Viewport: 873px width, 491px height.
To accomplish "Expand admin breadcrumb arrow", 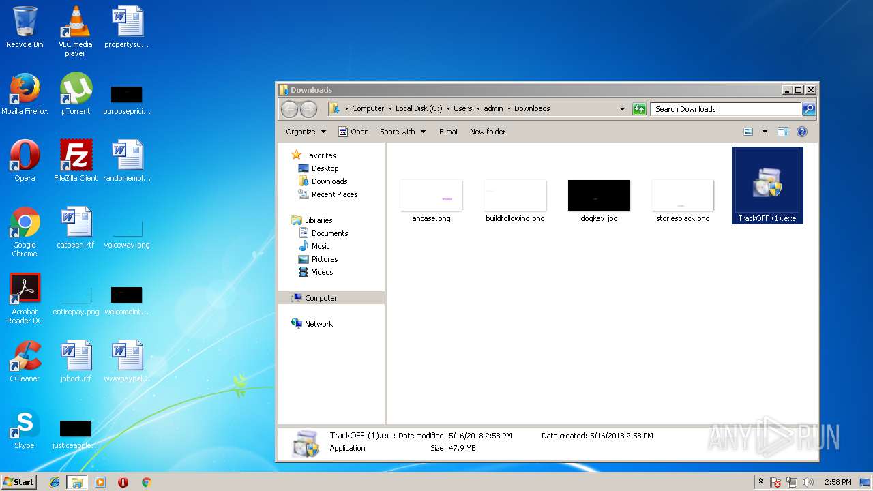I will 509,109.
